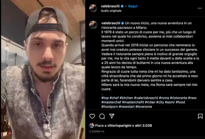Image resolution: width=205 pixels, height=139 pixels.
Task: Like the post with the heart icon
Action: point(92,116)
